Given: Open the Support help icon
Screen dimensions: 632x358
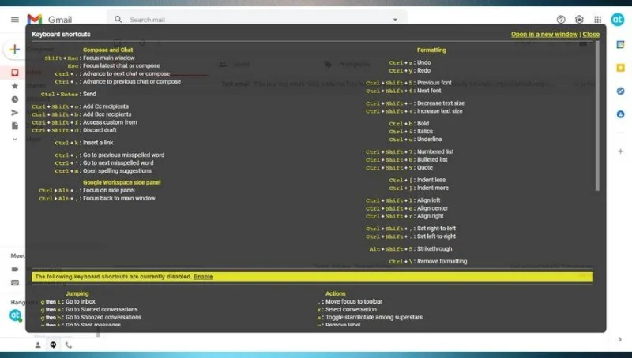Looking at the screenshot, I should (561, 19).
